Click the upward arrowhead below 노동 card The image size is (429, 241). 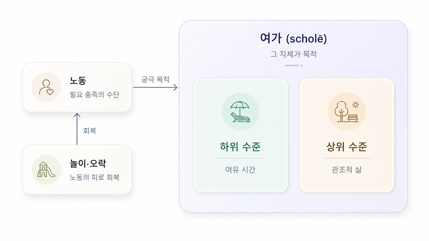click(x=77, y=116)
